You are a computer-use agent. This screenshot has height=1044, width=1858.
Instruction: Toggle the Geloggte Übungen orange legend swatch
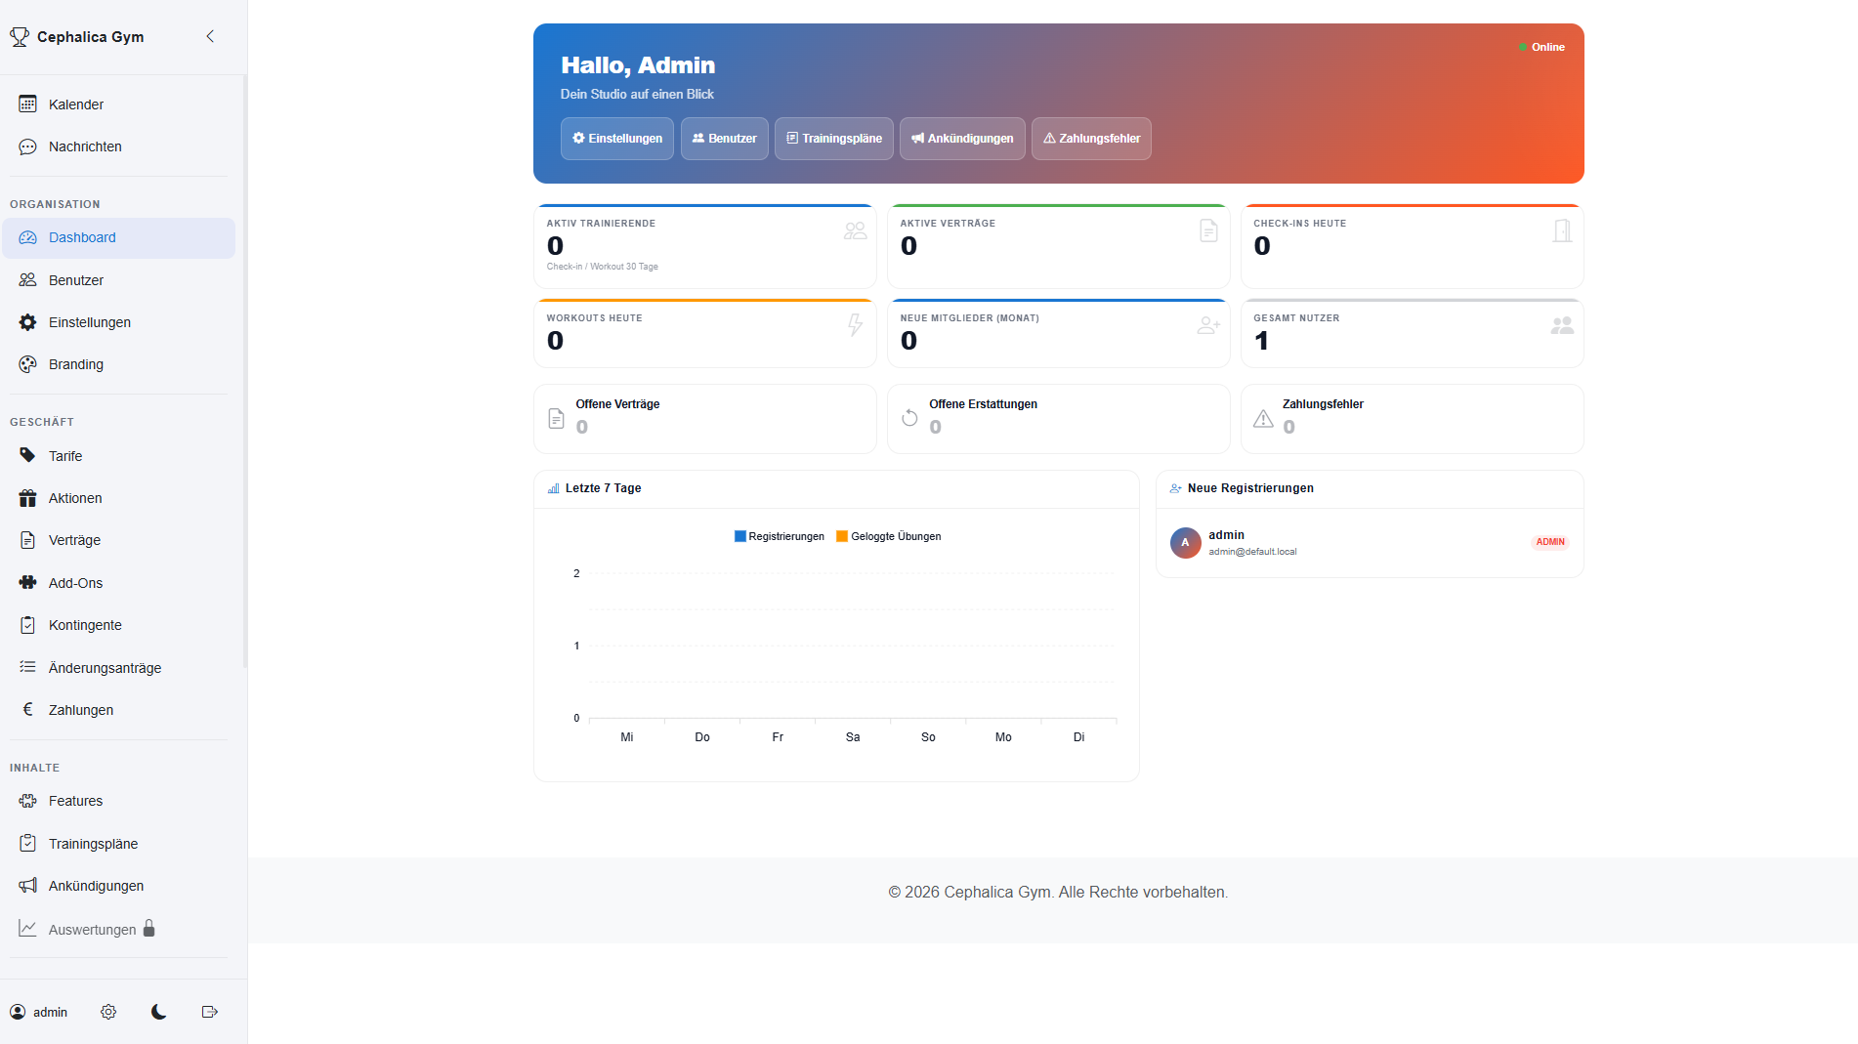click(x=842, y=536)
